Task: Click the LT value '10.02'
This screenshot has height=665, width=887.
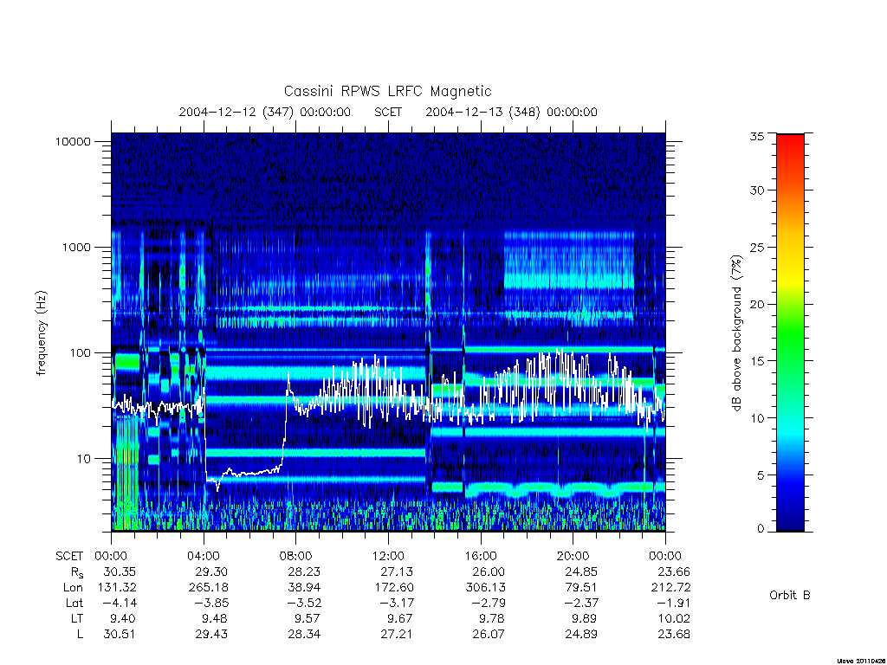Action: point(673,618)
